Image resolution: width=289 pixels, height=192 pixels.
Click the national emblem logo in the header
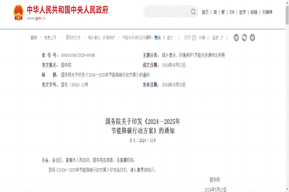[x=18, y=12]
